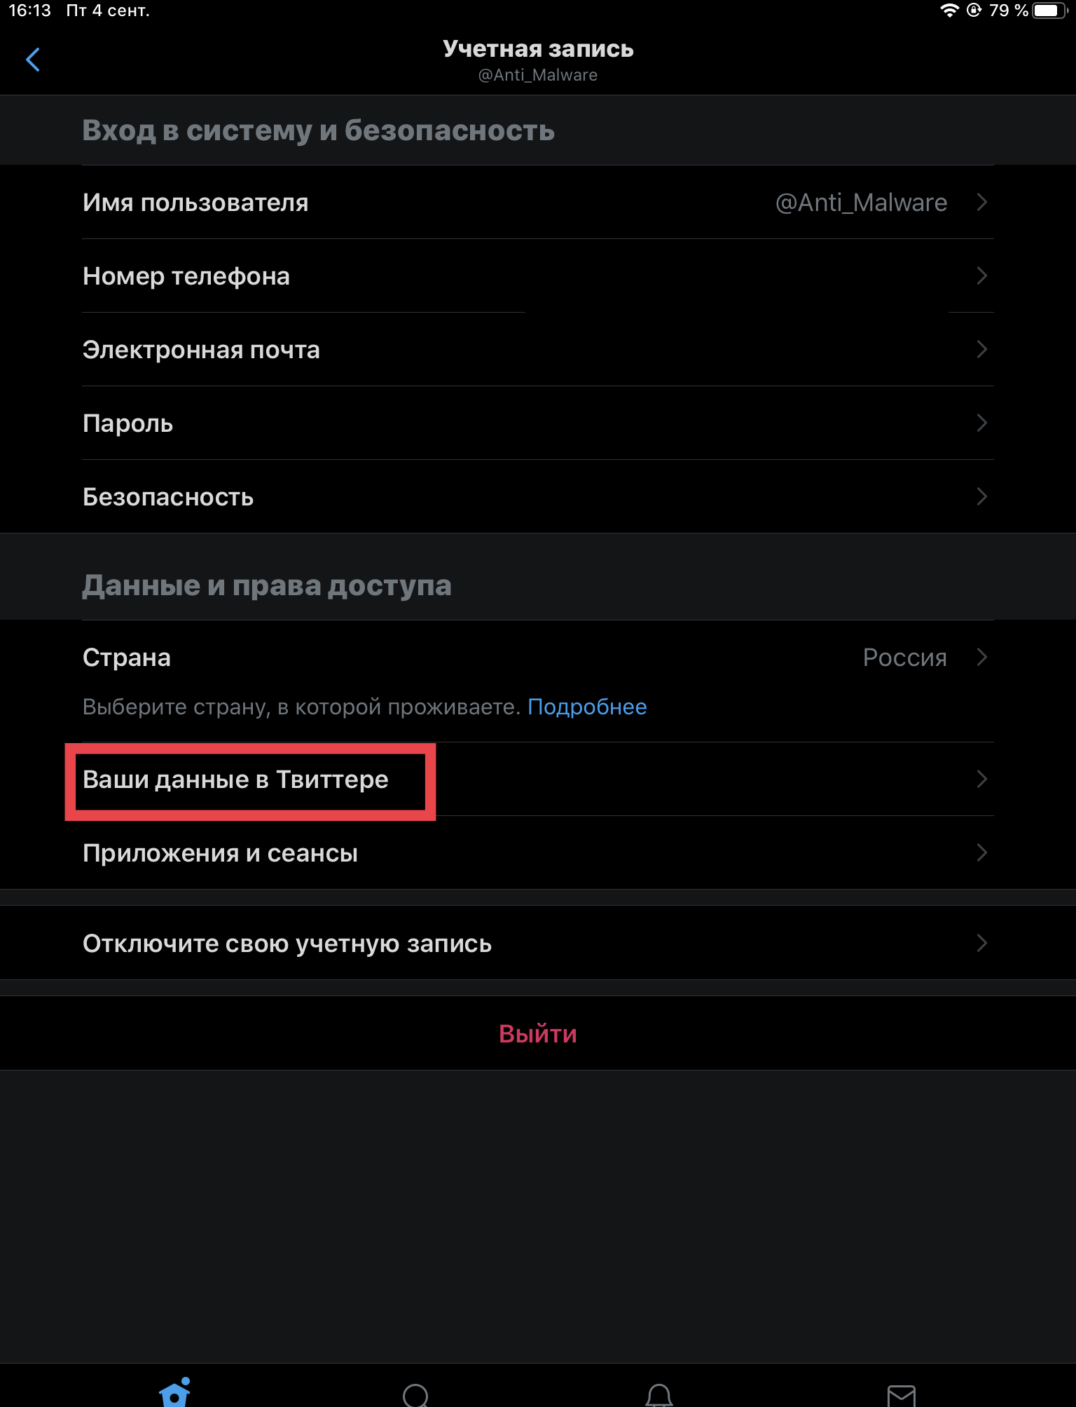Open Ваши данные в Твиттере
This screenshot has width=1076, height=1407.
[235, 780]
